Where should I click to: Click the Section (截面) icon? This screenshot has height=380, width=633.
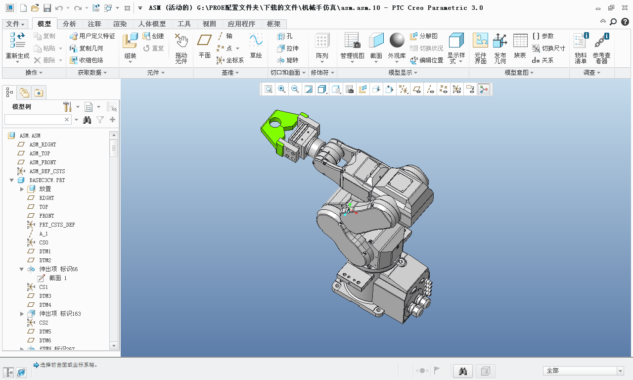click(376, 42)
